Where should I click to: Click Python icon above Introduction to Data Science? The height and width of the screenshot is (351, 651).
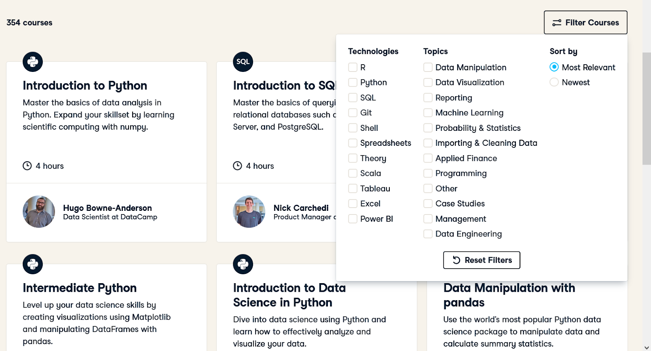coord(243,264)
